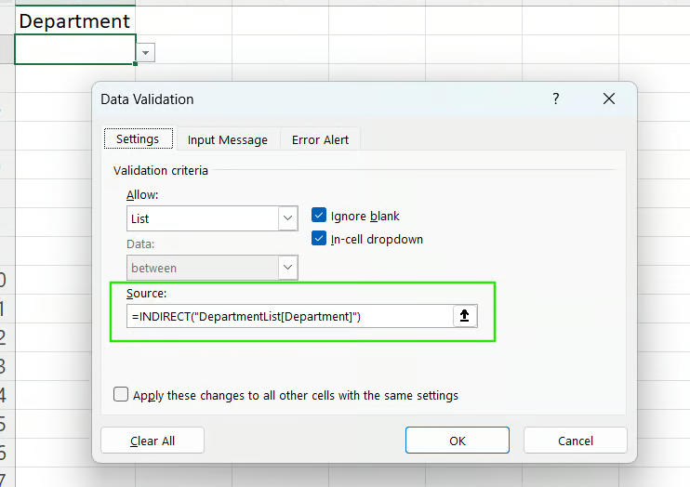Click the Clear All button

point(153,441)
